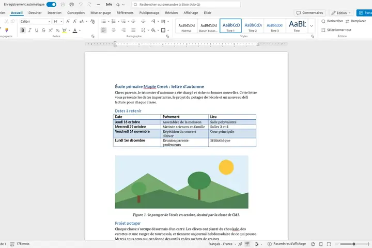Screen dimensions: 372x248
Task: Click the potager landscape image in the document
Action: click(182, 182)
